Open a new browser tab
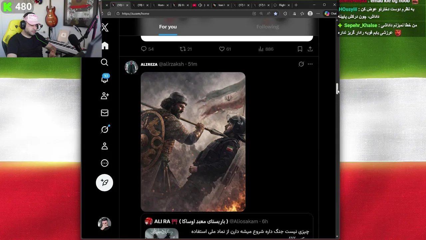This screenshot has height=240, width=426. point(296,5)
